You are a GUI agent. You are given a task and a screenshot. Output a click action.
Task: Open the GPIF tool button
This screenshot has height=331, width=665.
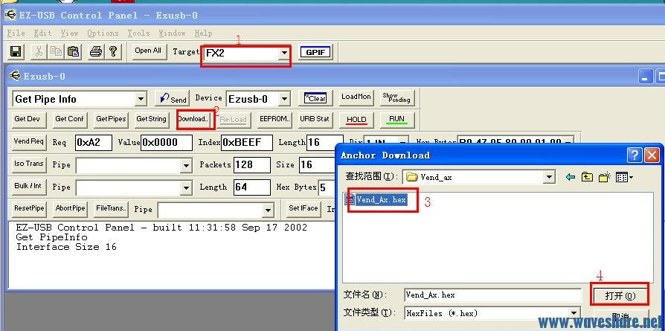pos(315,53)
